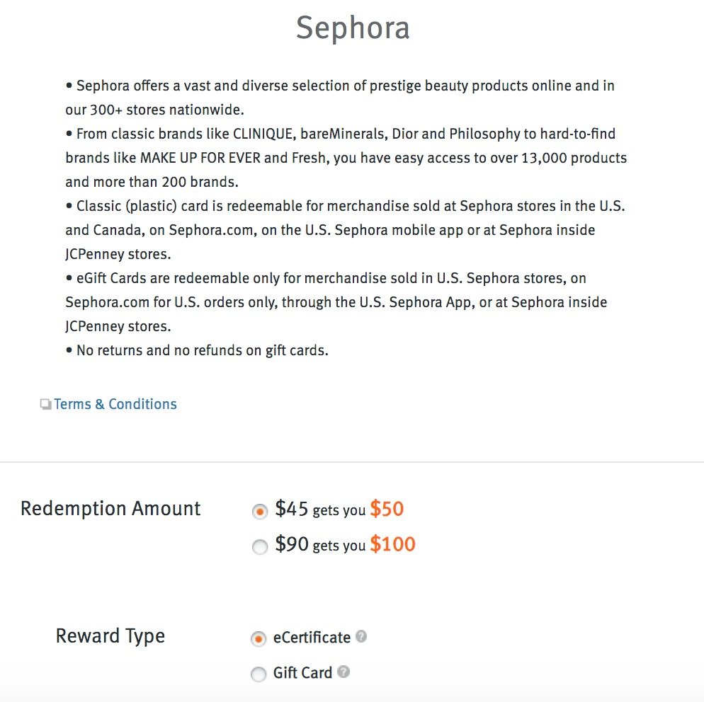704x702 pixels.
Task: Click the orange $100 reward value
Action: (392, 544)
